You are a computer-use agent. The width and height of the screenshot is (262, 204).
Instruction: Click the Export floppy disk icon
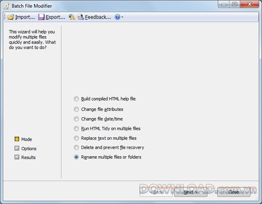41,17
